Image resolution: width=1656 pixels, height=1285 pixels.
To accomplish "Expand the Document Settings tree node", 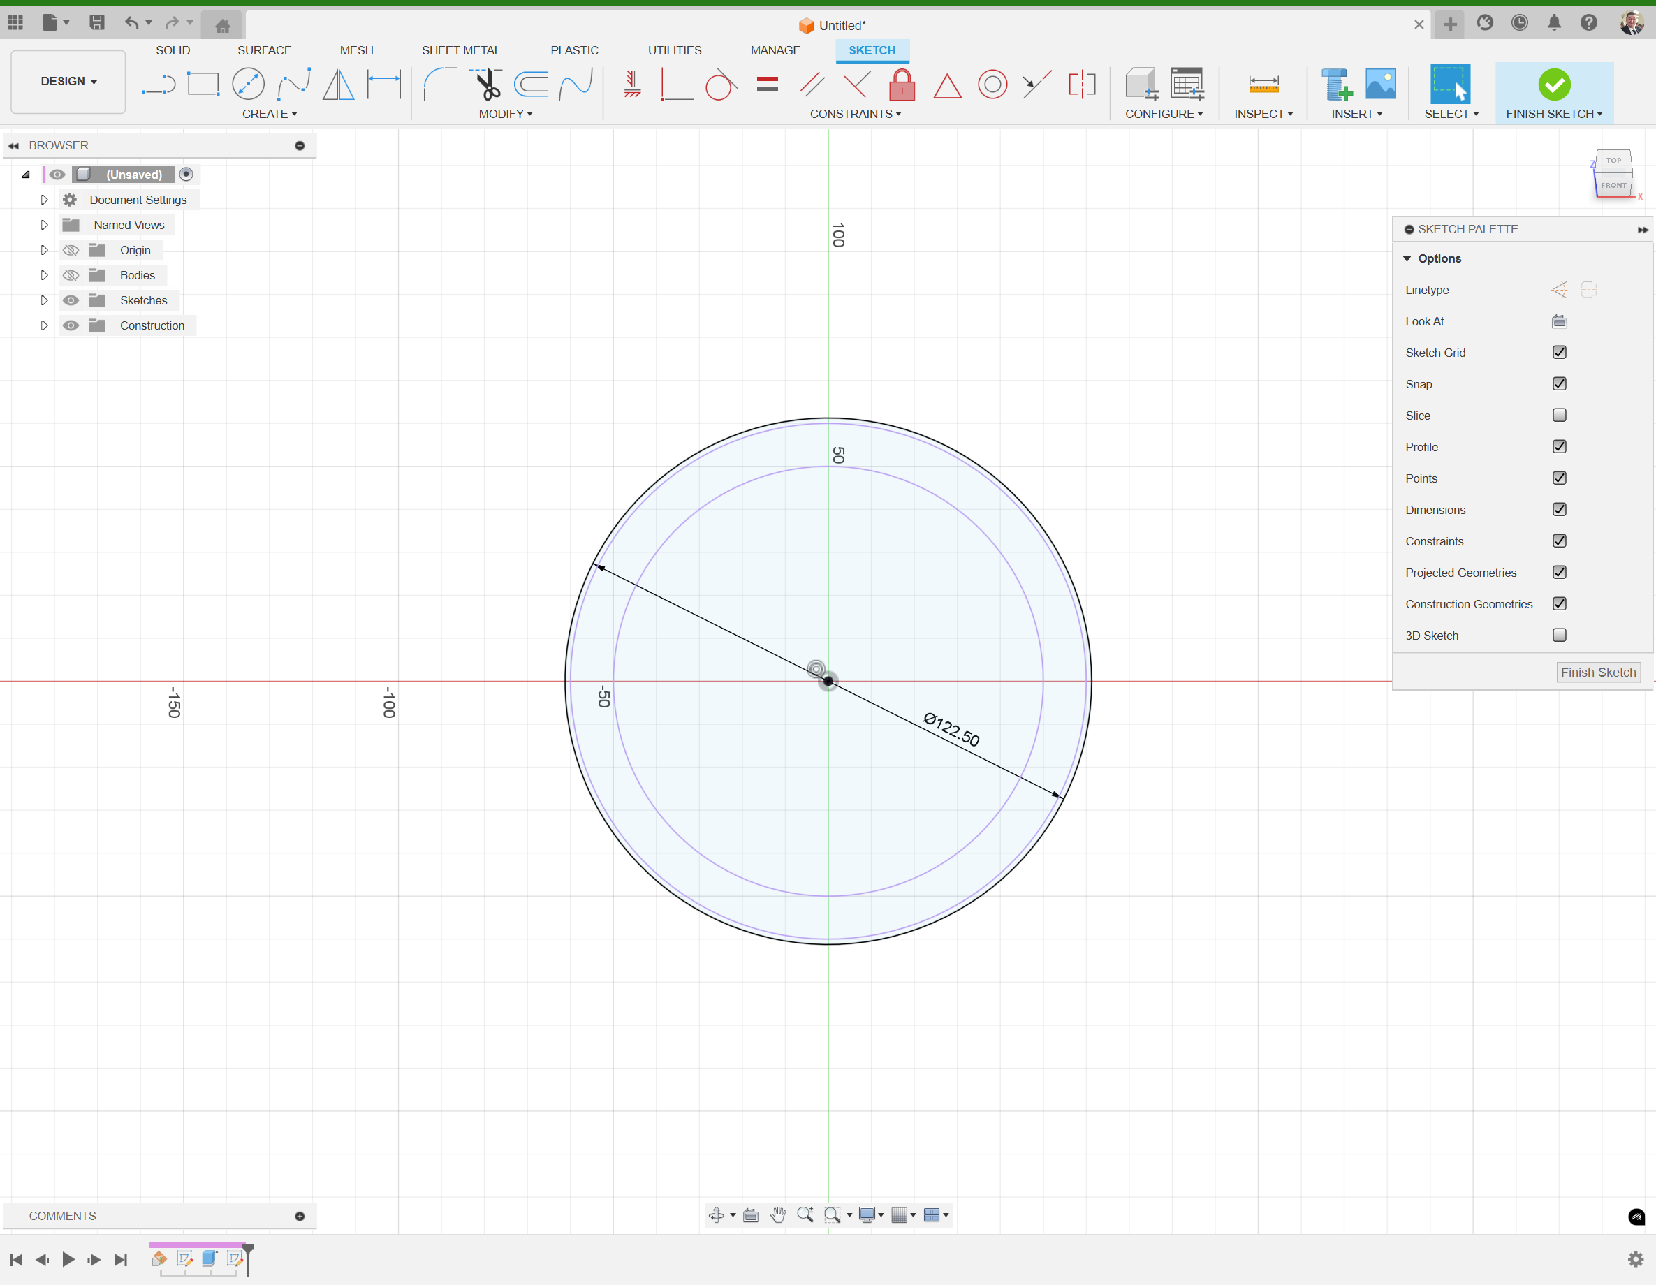I will [x=44, y=200].
